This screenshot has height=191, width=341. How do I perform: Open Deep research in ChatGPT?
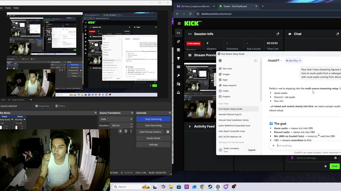point(228,85)
